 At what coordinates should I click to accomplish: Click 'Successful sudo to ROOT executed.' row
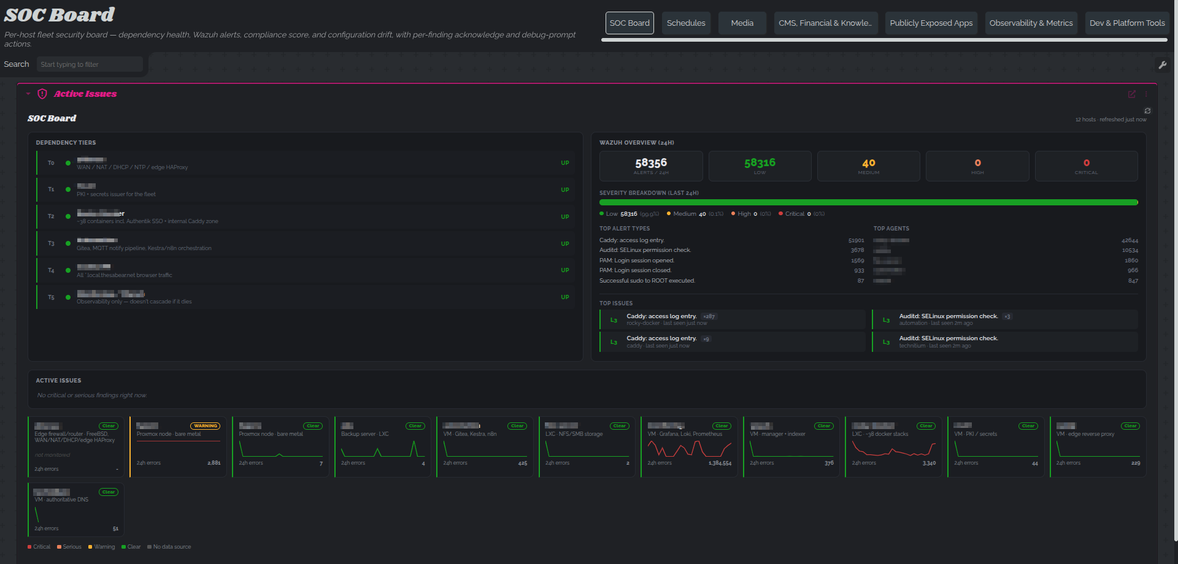click(732, 281)
